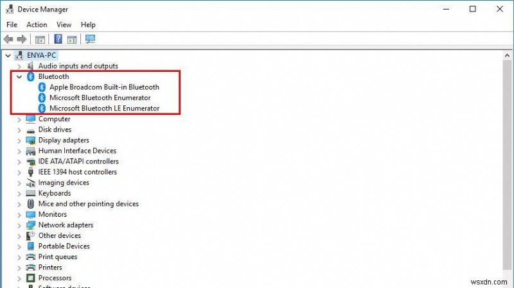Minimize the Device Manager window

click(446, 9)
